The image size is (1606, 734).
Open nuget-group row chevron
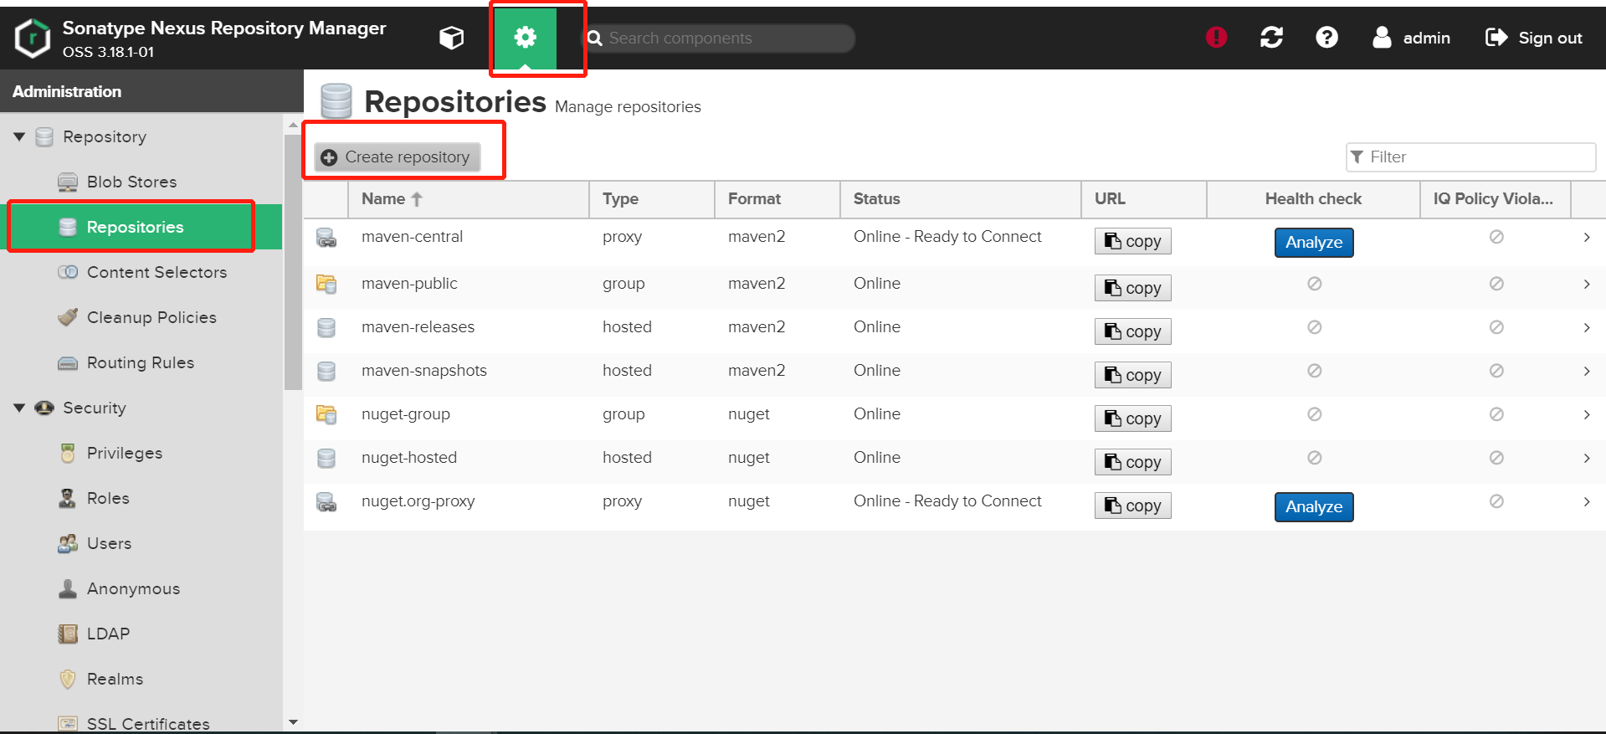tap(1587, 414)
